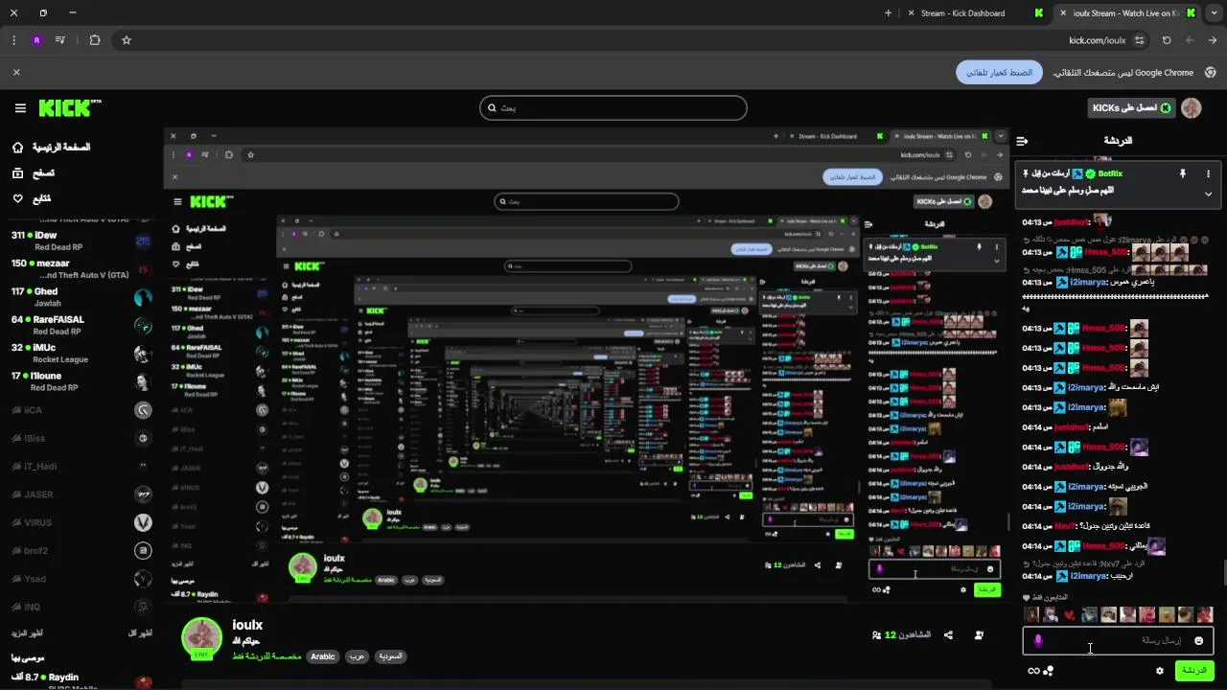This screenshot has height=690, width=1227.
Task: Open chat settings gear icon
Action: tap(1159, 671)
